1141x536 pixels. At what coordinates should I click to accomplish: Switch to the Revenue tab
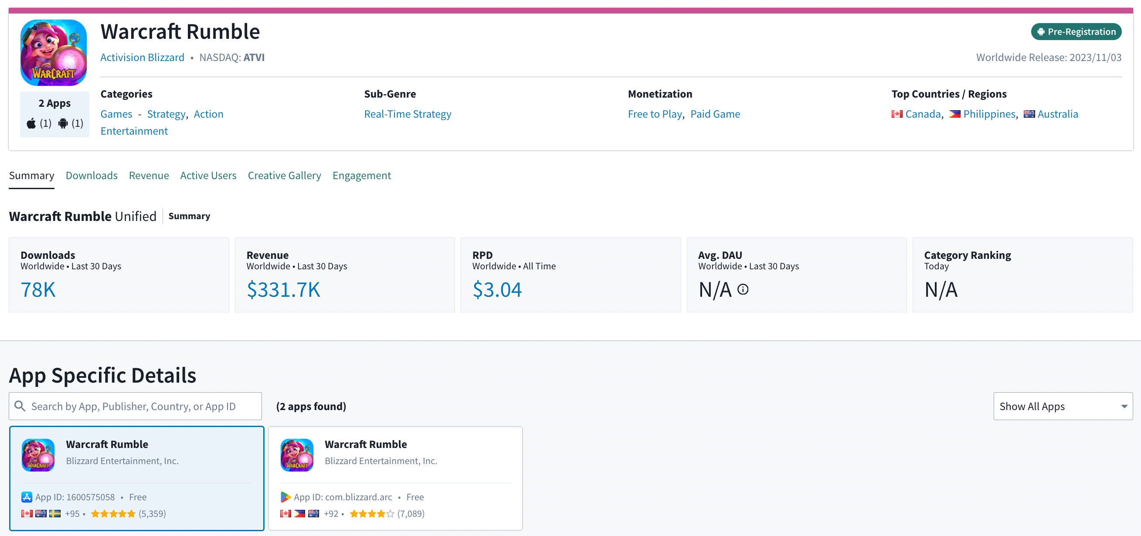coord(149,176)
